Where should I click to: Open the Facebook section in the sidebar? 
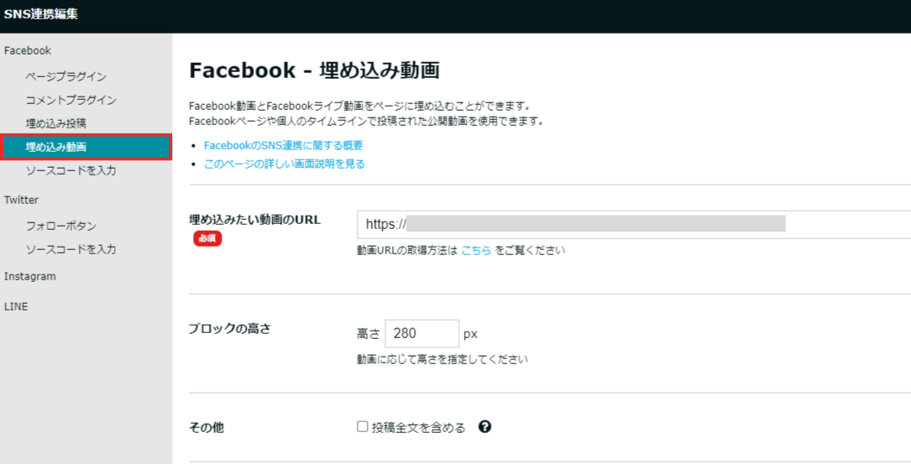[x=28, y=50]
